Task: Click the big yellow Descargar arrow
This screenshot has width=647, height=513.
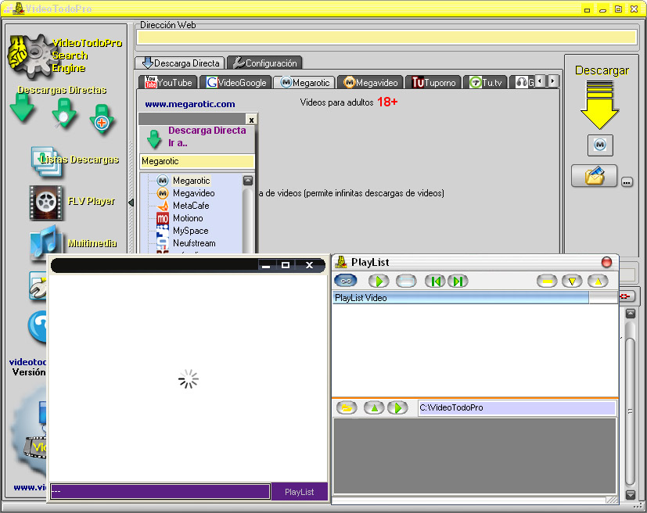Action: 599,105
